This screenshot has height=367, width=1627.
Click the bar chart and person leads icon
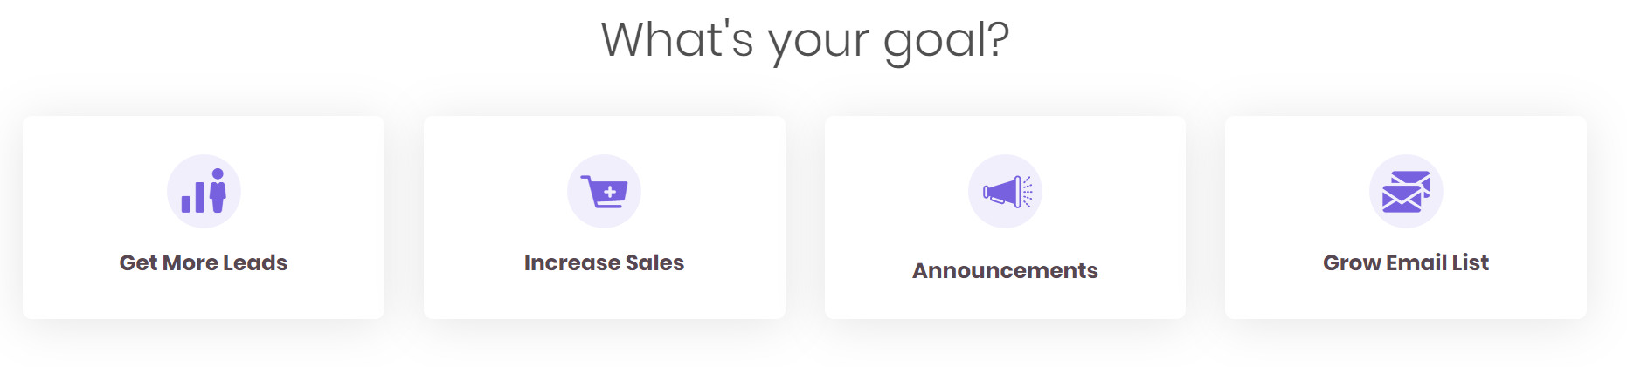tap(204, 191)
